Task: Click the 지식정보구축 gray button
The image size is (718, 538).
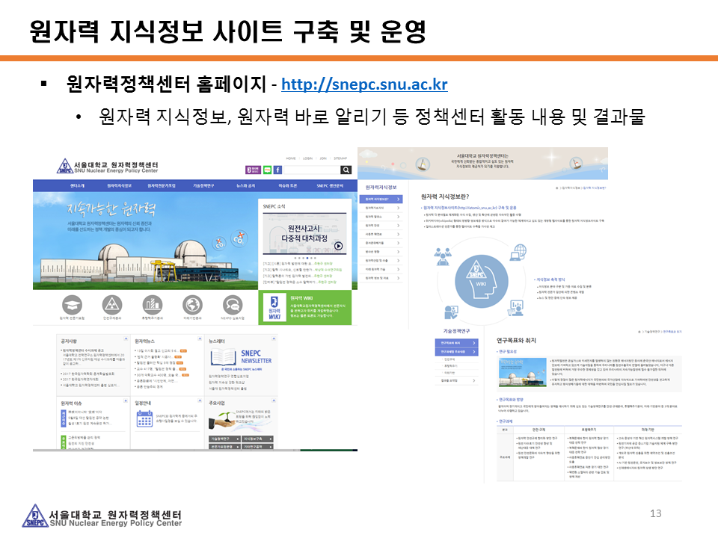Action: tap(258, 439)
